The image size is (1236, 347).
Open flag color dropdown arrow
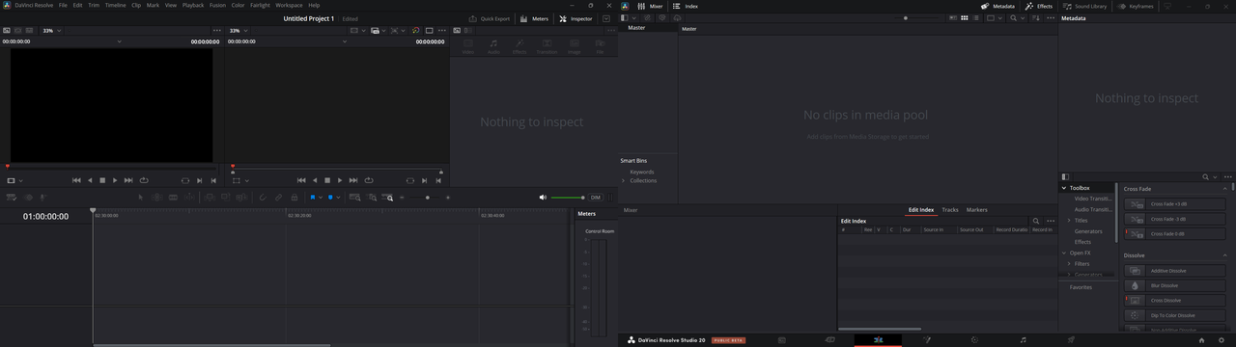[x=322, y=198]
